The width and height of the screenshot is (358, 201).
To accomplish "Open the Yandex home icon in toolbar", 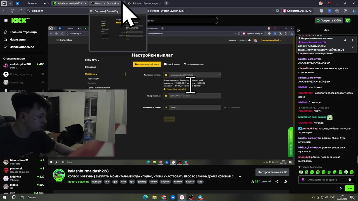I will click(13, 11).
